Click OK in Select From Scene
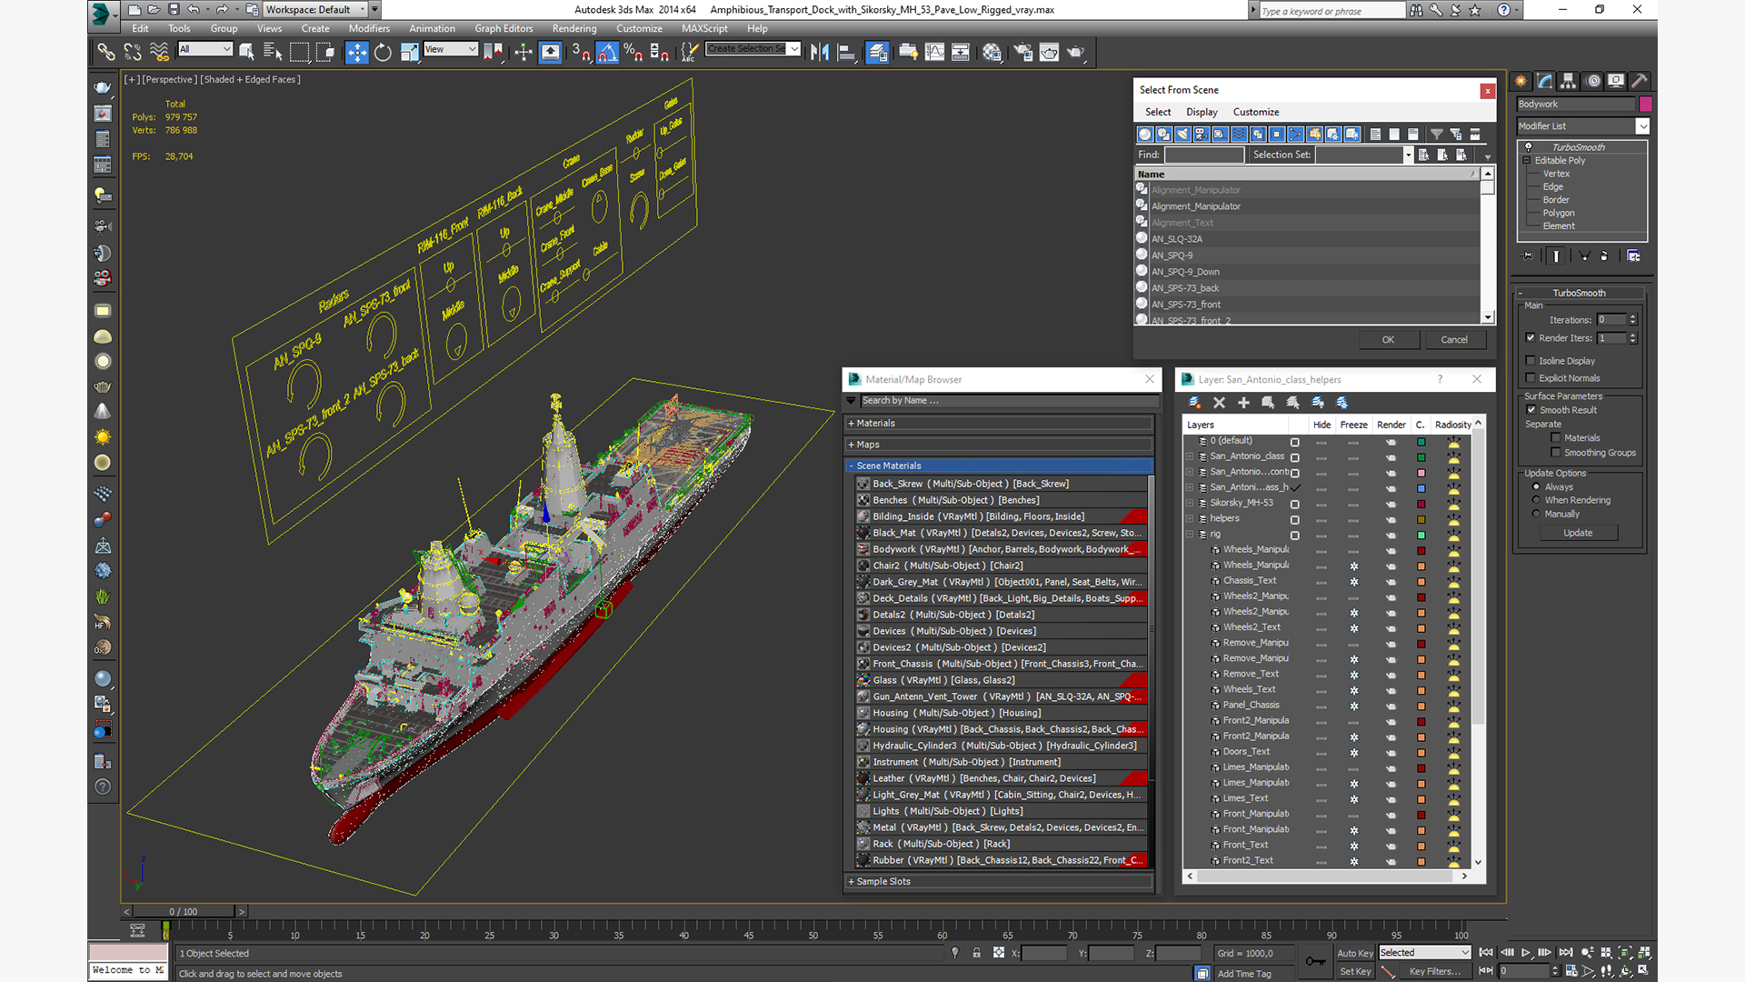Image resolution: width=1745 pixels, height=982 pixels. (1388, 340)
